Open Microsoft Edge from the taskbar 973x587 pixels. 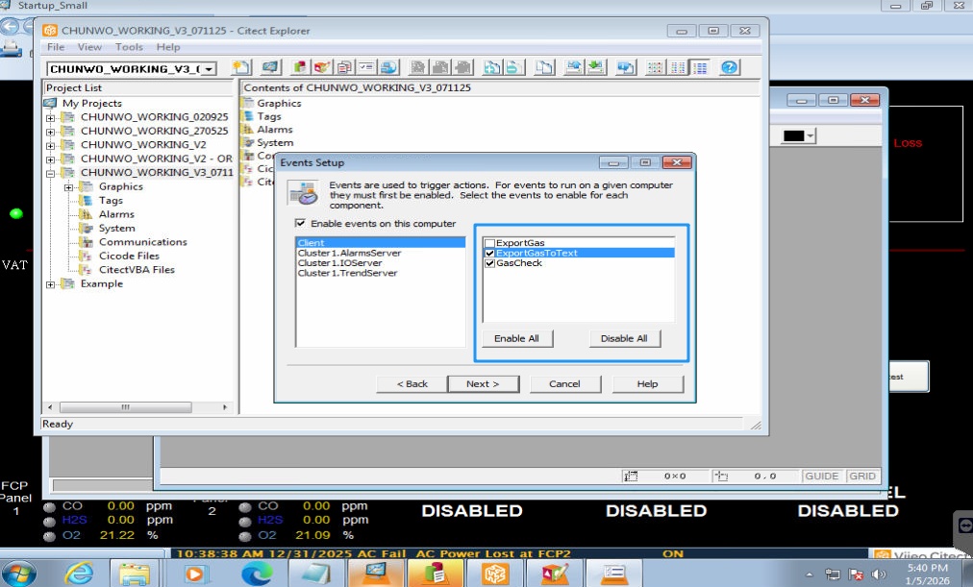(256, 574)
